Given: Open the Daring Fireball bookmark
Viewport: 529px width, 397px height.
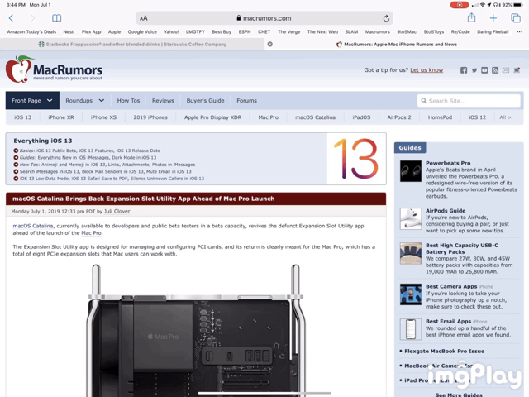Looking at the screenshot, I should coord(493,31).
